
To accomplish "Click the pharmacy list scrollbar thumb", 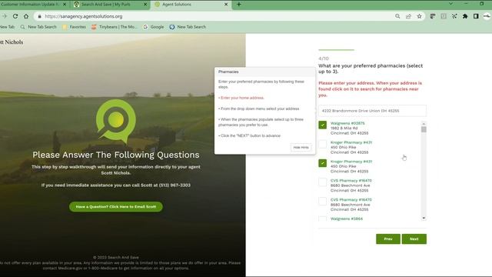I will click(424, 129).
